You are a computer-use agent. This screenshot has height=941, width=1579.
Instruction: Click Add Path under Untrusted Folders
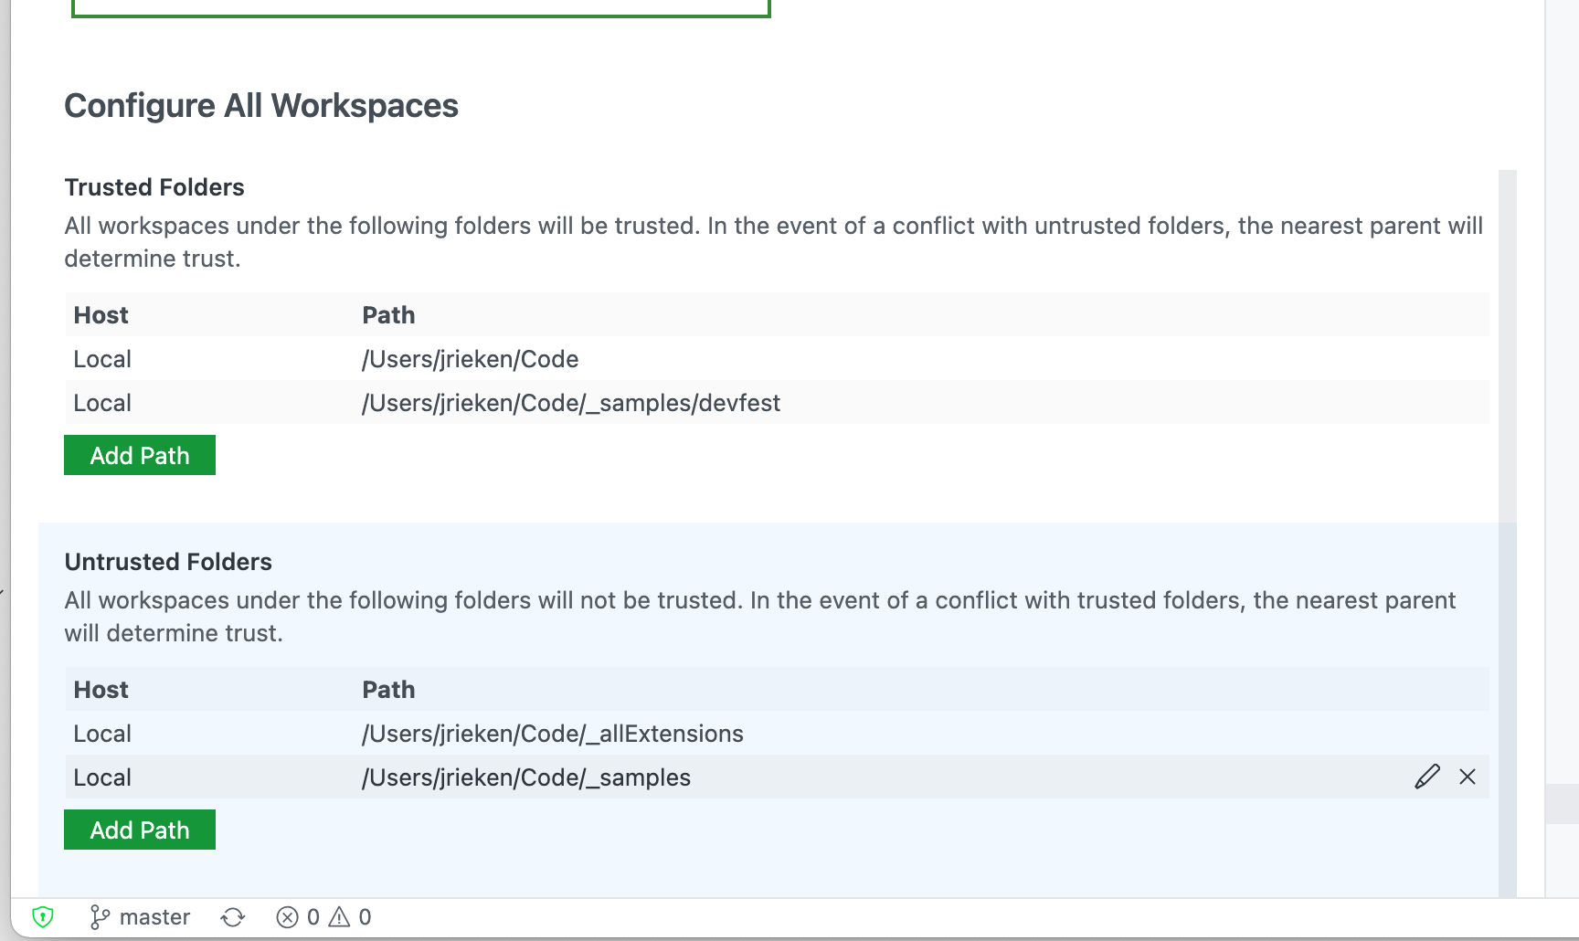coord(139,830)
